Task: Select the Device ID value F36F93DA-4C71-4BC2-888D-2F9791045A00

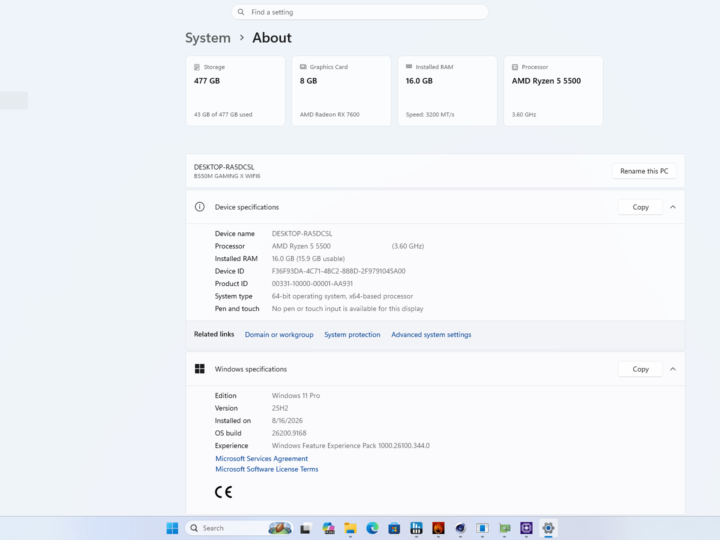Action: [x=339, y=271]
